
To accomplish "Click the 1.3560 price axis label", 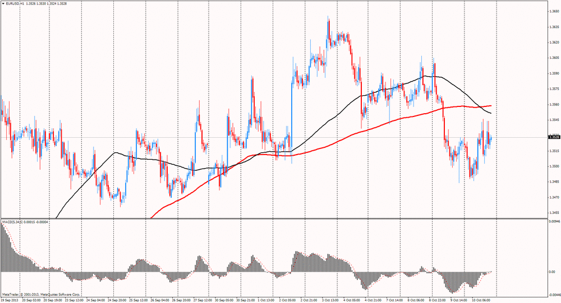I will point(554,104).
